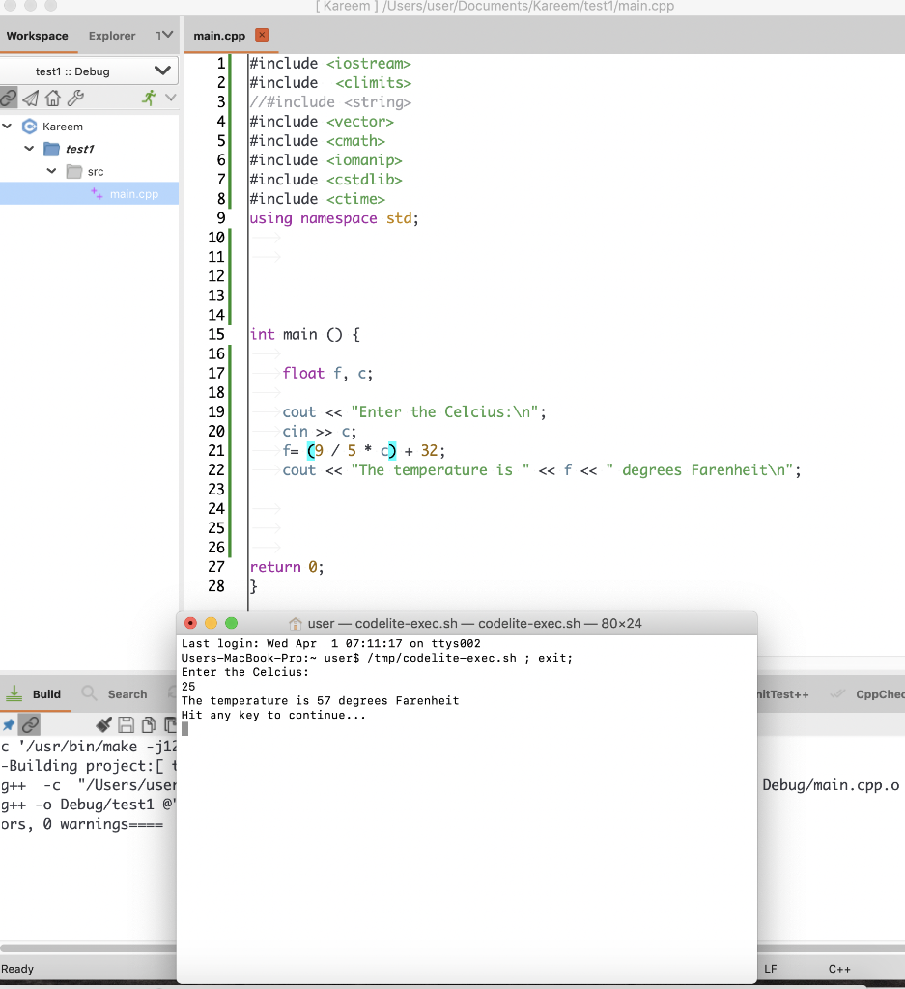Switch to the Explorer tab
The image size is (905, 989).
coord(112,36)
